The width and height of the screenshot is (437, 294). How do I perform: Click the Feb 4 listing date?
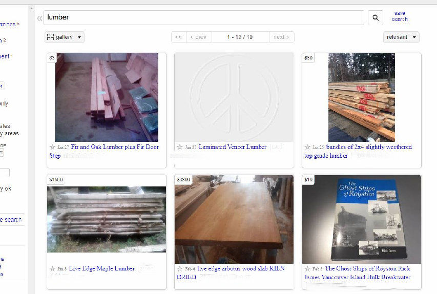tap(190, 269)
